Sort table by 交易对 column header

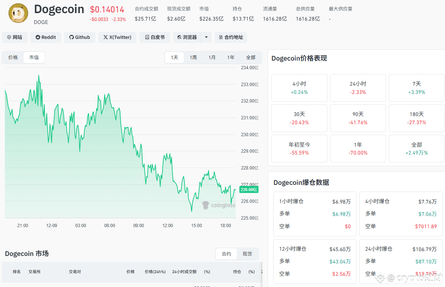[x=75, y=272]
